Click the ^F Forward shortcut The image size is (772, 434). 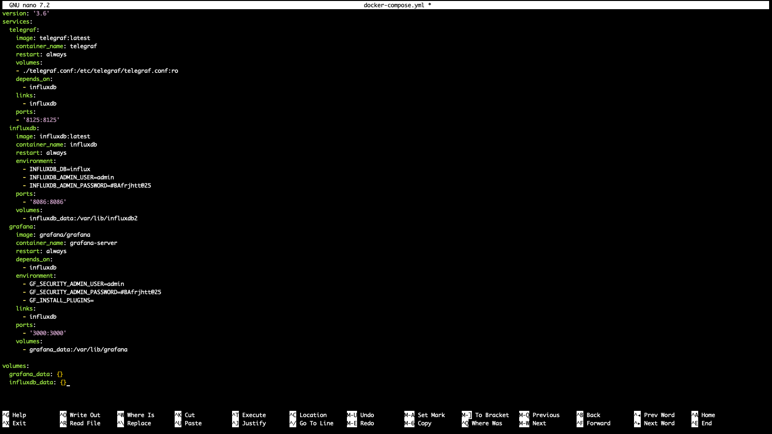tap(593, 423)
